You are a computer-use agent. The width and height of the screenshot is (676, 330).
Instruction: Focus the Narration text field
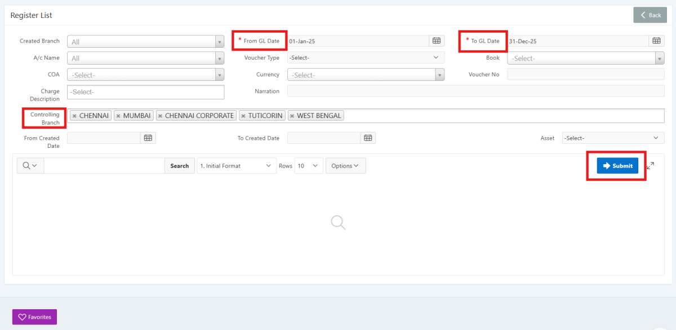(475, 91)
